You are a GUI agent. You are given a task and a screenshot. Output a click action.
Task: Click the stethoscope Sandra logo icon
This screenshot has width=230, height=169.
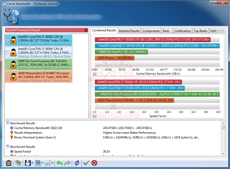click(11, 17)
